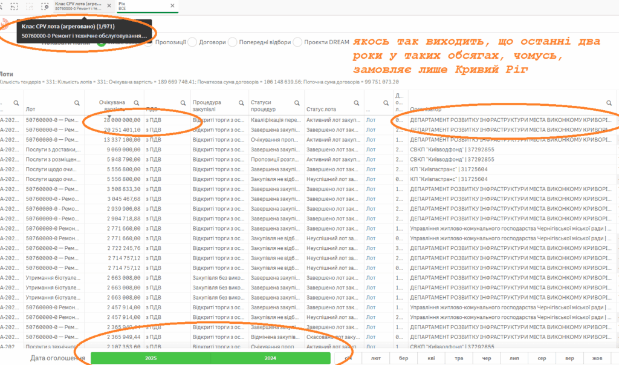Click search icon in Статус лота column

coord(357,103)
